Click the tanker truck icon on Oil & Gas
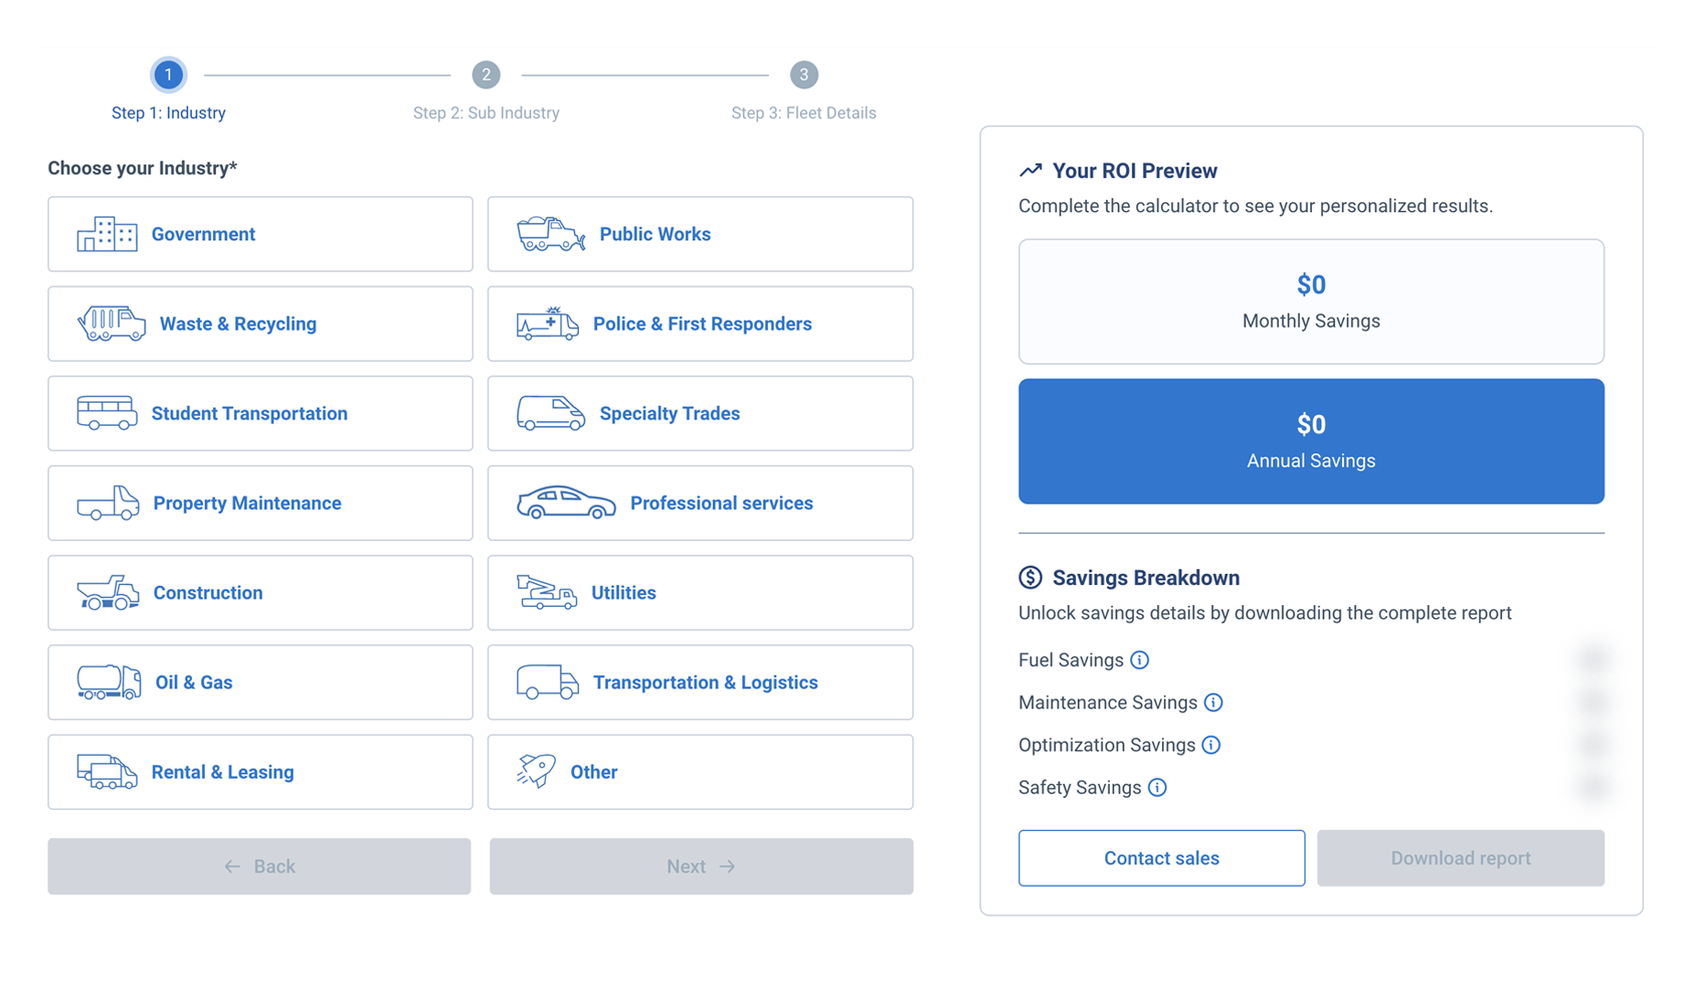Viewport: 1695px width, 998px height. (107, 682)
